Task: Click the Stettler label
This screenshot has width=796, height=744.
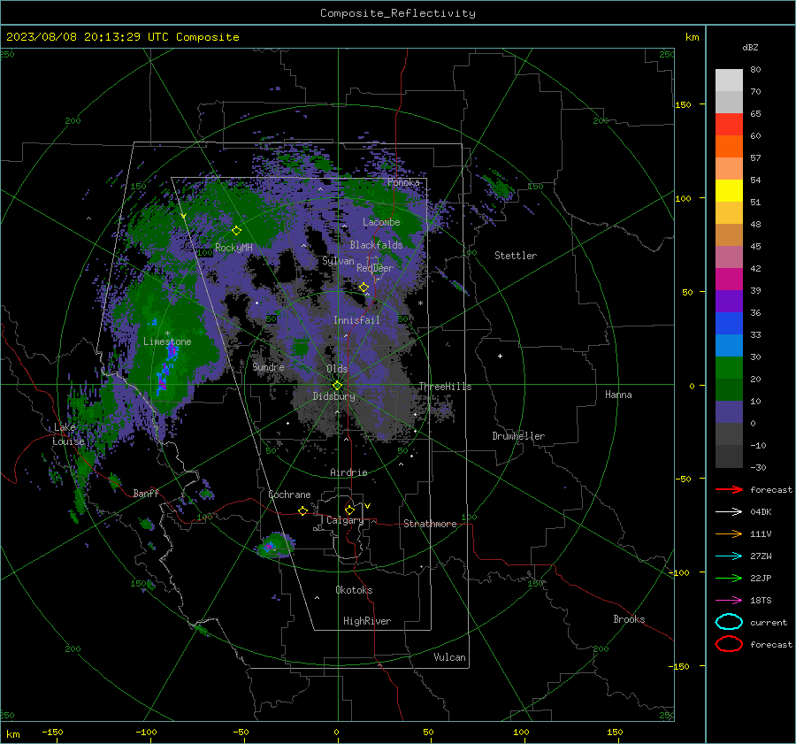Action: [516, 256]
